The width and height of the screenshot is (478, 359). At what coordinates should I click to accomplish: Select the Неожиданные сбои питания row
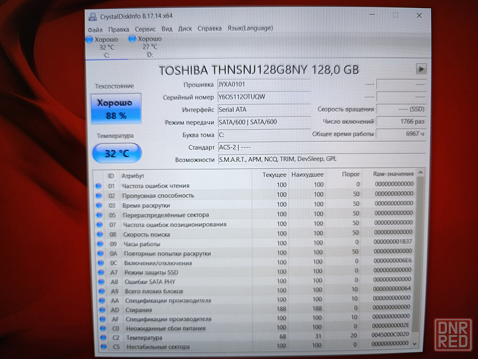click(255, 327)
